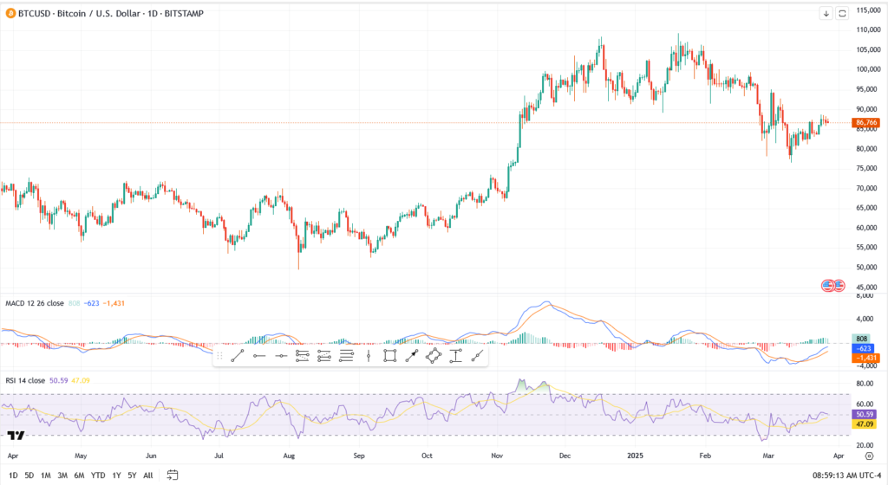Select the Rectangle shape tool

click(390, 356)
